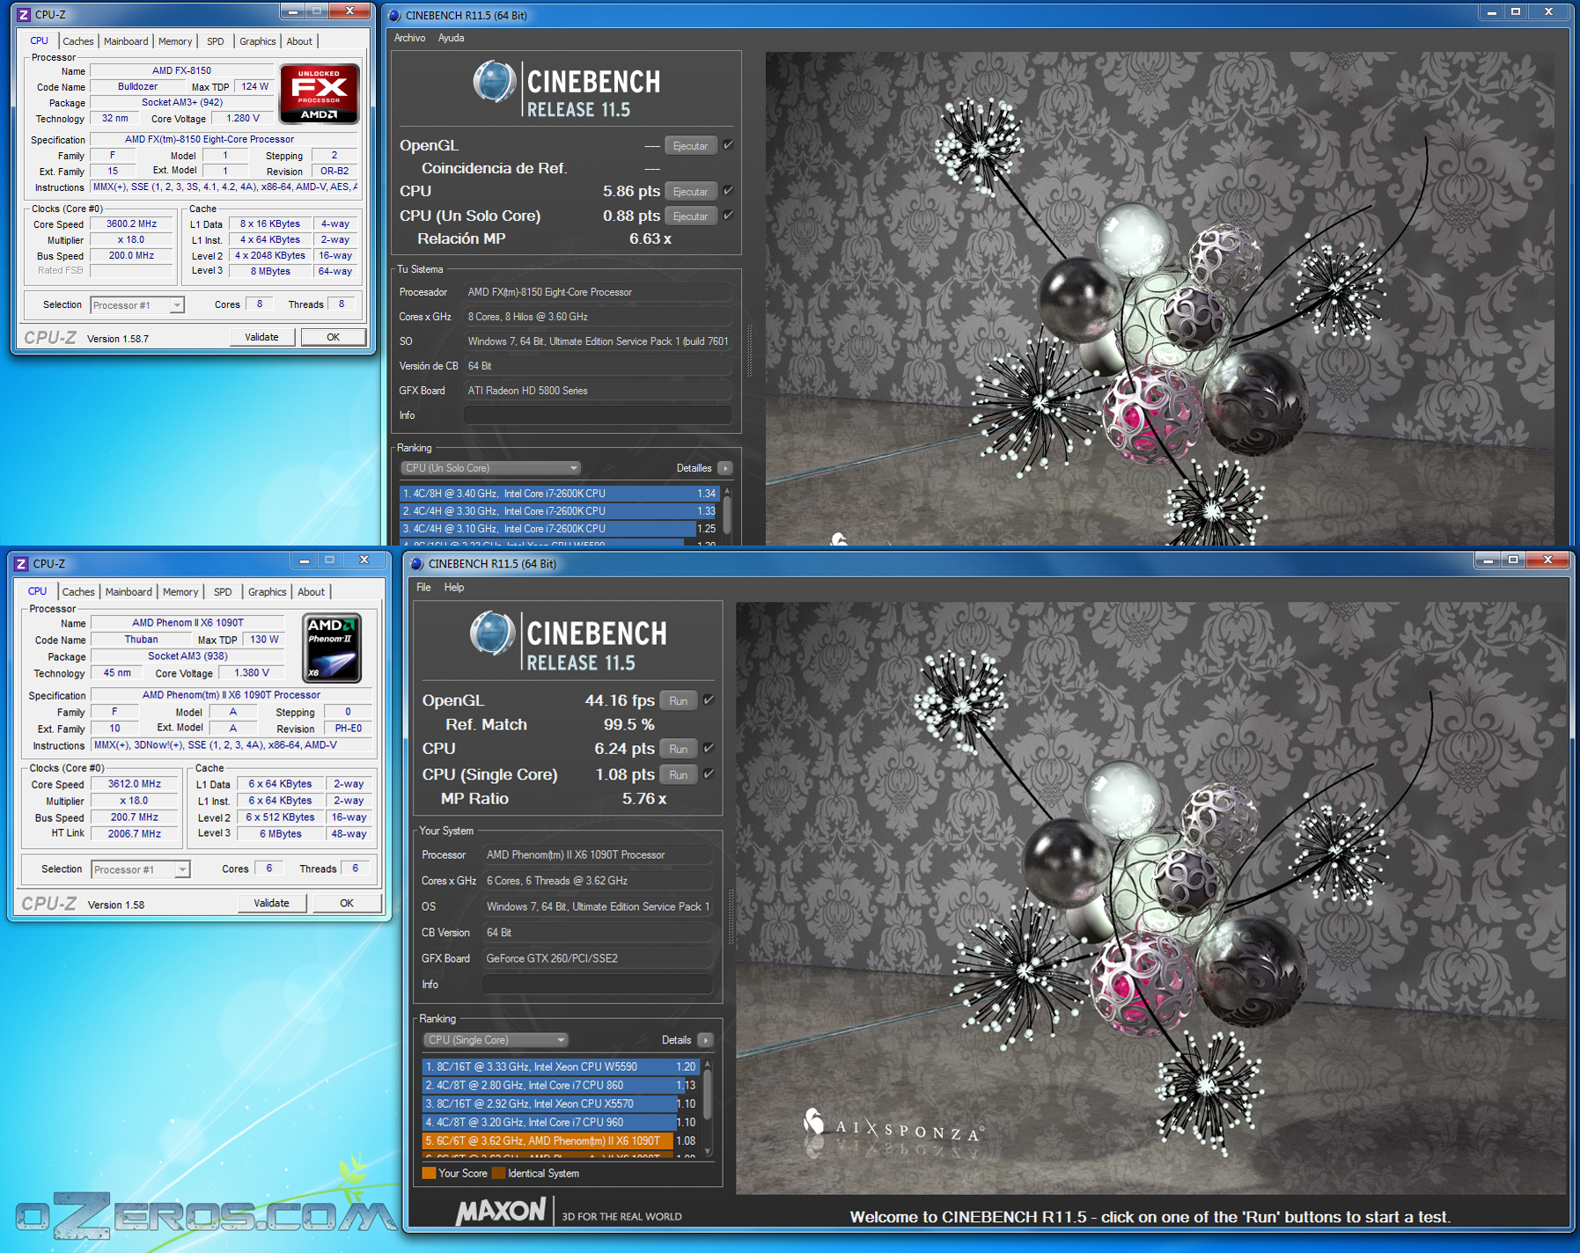Switch to Graphics tab in the top CPU-Z
This screenshot has height=1253, width=1580.
(257, 41)
